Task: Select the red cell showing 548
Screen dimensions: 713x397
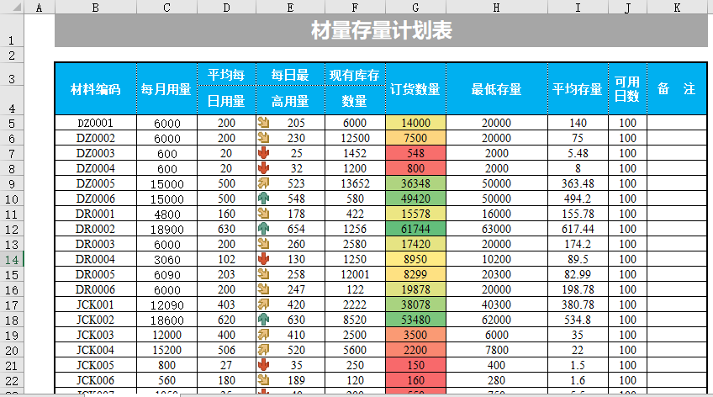Action: click(x=415, y=153)
